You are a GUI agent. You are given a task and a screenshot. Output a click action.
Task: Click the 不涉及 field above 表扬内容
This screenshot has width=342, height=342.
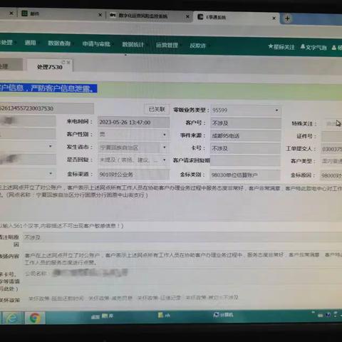[182, 237]
